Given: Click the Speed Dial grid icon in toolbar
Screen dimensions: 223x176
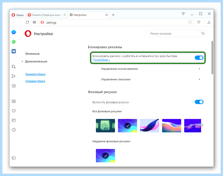Looking at the screenshot, I should (34, 22).
